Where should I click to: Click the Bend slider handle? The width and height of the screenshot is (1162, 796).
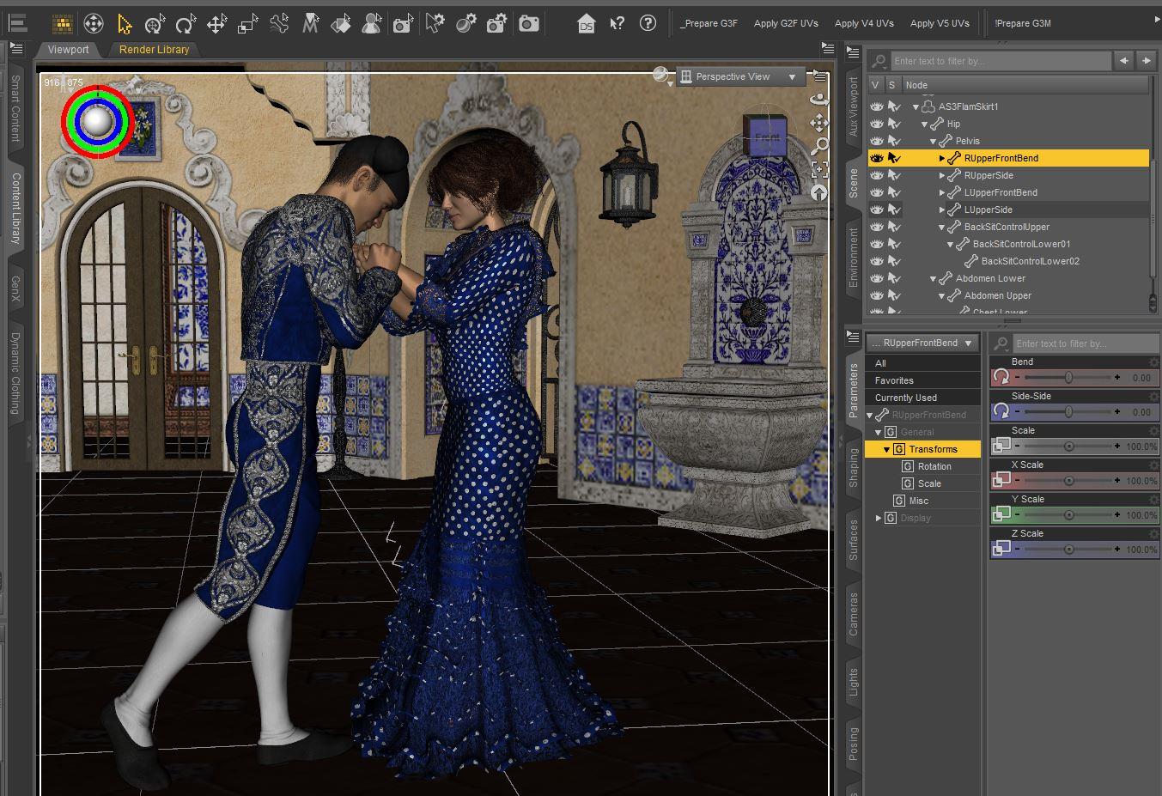tap(1068, 378)
